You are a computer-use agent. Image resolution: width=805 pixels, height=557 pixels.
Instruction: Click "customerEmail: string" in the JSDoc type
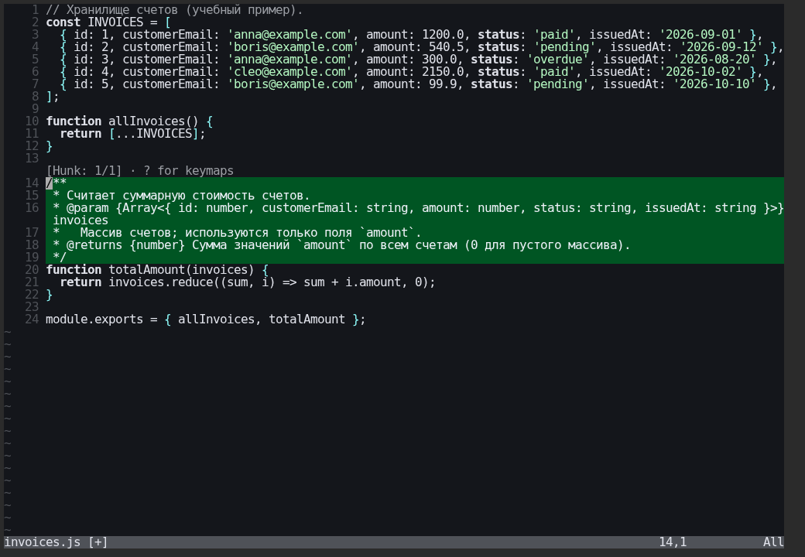click(x=334, y=208)
